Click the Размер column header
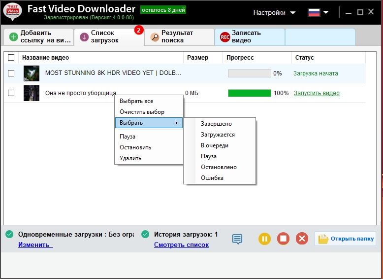This screenshot has width=383, height=279. 203,58
